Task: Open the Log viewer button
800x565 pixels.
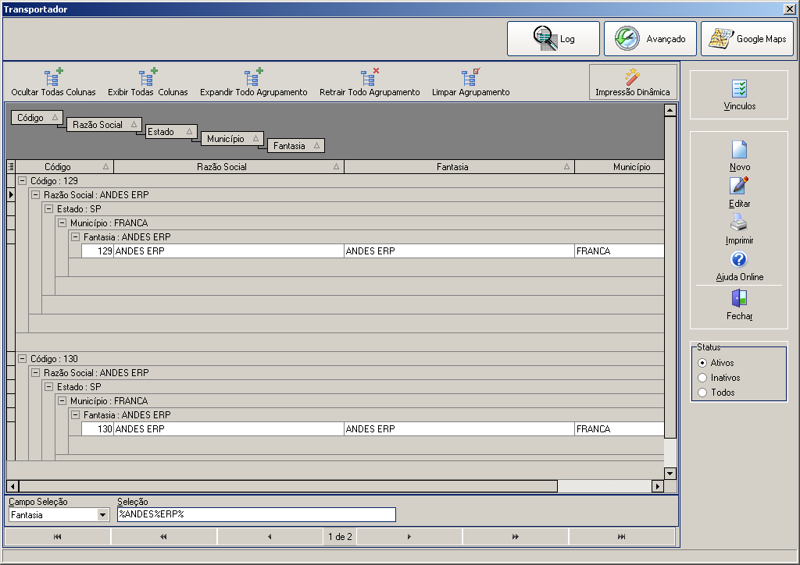Action: 553,39
